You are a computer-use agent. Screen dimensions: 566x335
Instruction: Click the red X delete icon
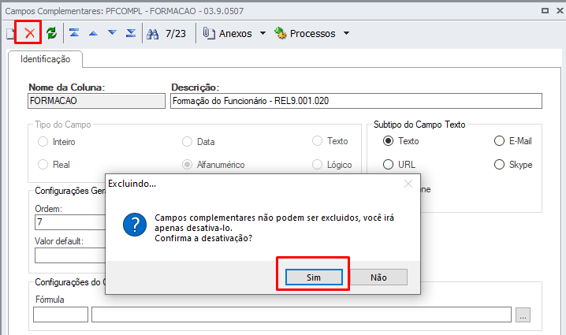coord(30,33)
